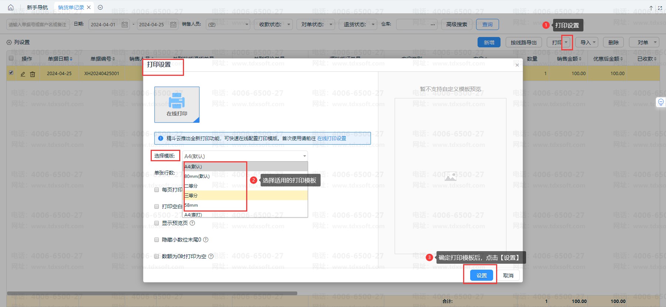Enable 显示预览页 checkbox
Viewport: 666px width, 307px height.
157,223
